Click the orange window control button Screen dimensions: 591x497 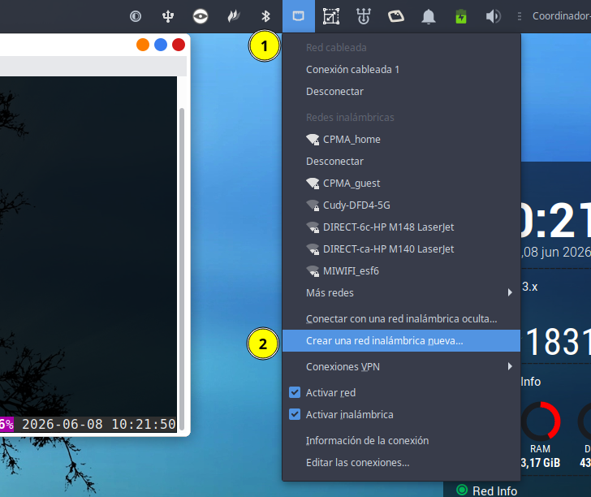[143, 45]
